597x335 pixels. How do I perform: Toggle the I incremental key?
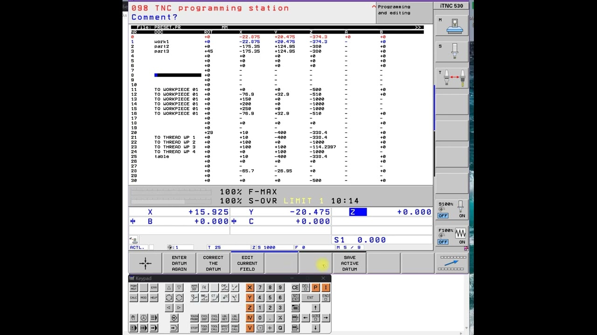click(x=326, y=288)
